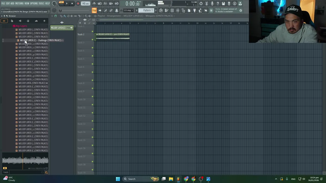Favorite Challenge sample with star icon
Image resolution: width=326 pixels, height=183 pixels.
(x=63, y=40)
